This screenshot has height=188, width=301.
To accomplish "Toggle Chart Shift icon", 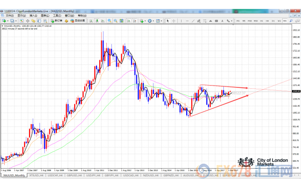I will (x=135, y=21).
